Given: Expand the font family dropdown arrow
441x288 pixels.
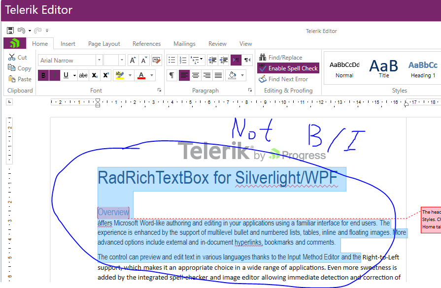Looking at the screenshot, I should click(x=99, y=60).
